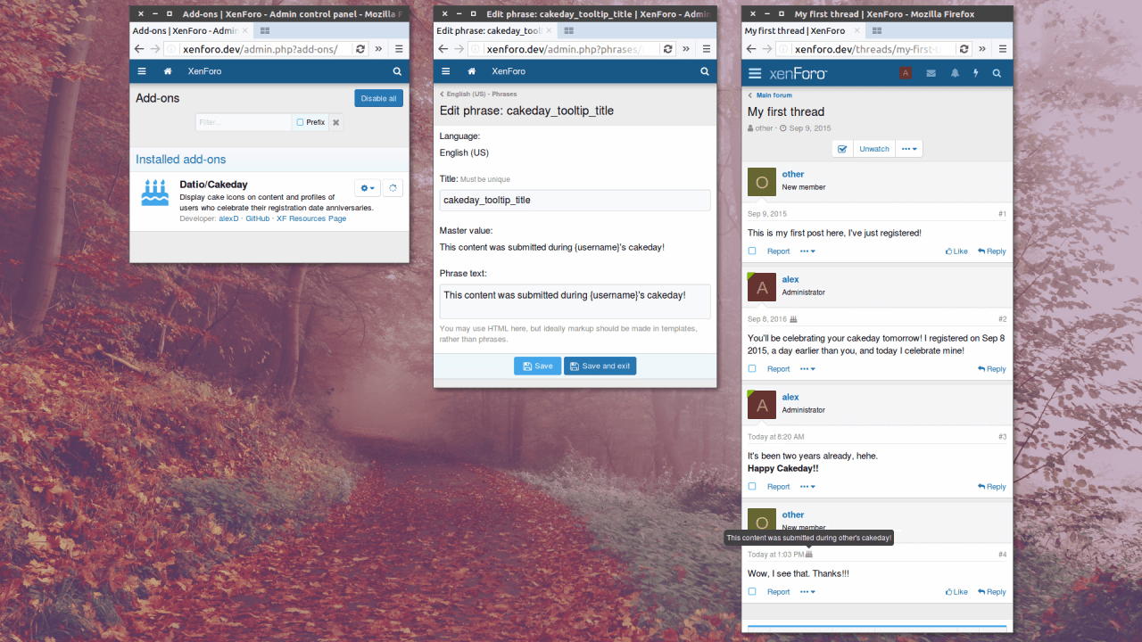Click cake icon beside Today at 1:03 PM
The image size is (1142, 642).
point(809,555)
